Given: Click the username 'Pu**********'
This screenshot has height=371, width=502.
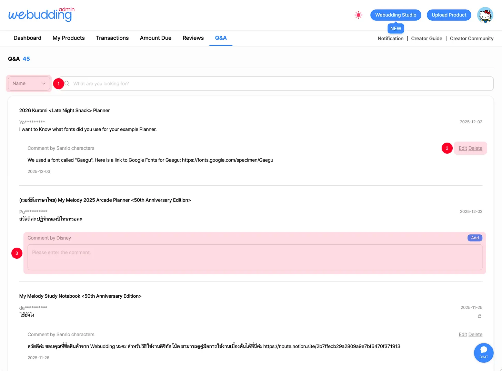Looking at the screenshot, I should click(33, 212).
